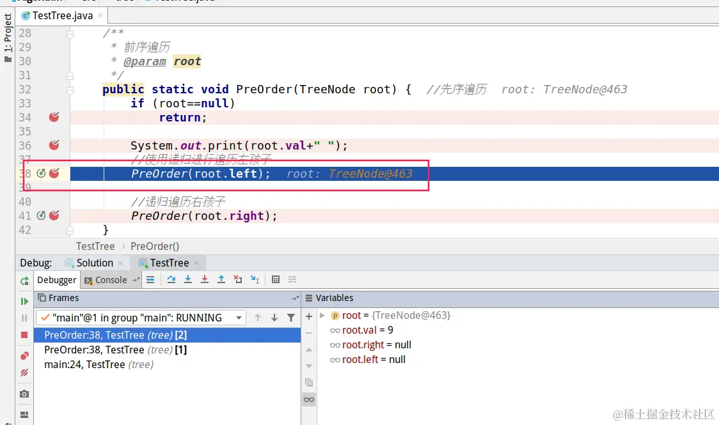Click the PreOrder() breadcrumb
Screen dimensions: 719x425
click(155, 247)
